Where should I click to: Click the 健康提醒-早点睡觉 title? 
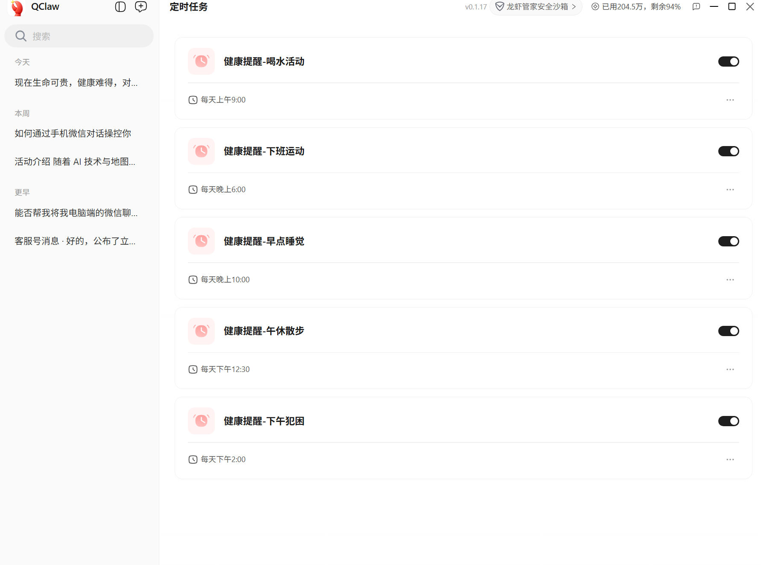tap(264, 241)
